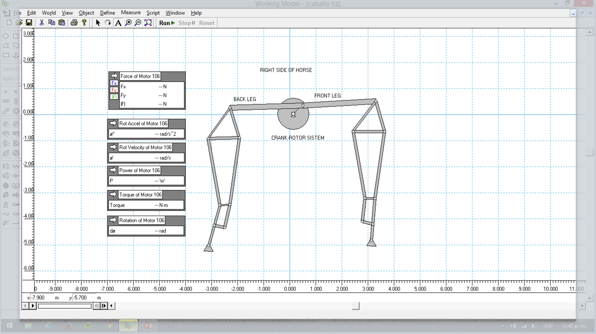596x334 pixels.
Task: Toggle Fx display in Force meter
Action: click(114, 83)
